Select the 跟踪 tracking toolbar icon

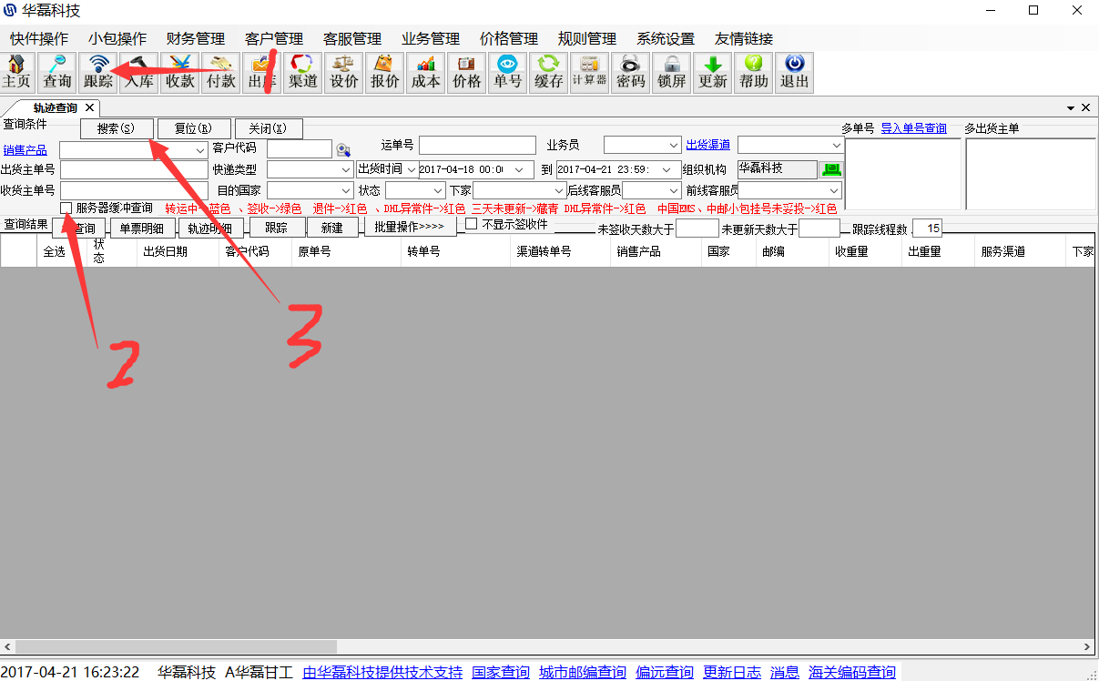(98, 72)
